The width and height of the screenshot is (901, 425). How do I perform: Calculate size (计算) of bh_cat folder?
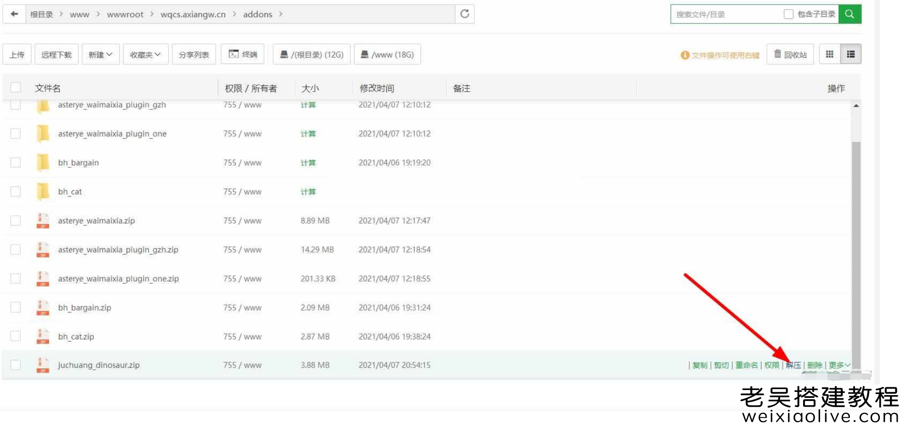308,192
